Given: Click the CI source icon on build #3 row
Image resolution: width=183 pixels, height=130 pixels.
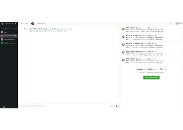Looking at the screenshot, I should 127,55.
